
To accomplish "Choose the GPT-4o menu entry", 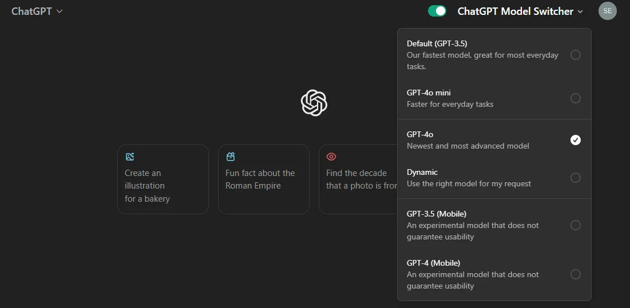I will (x=494, y=140).
